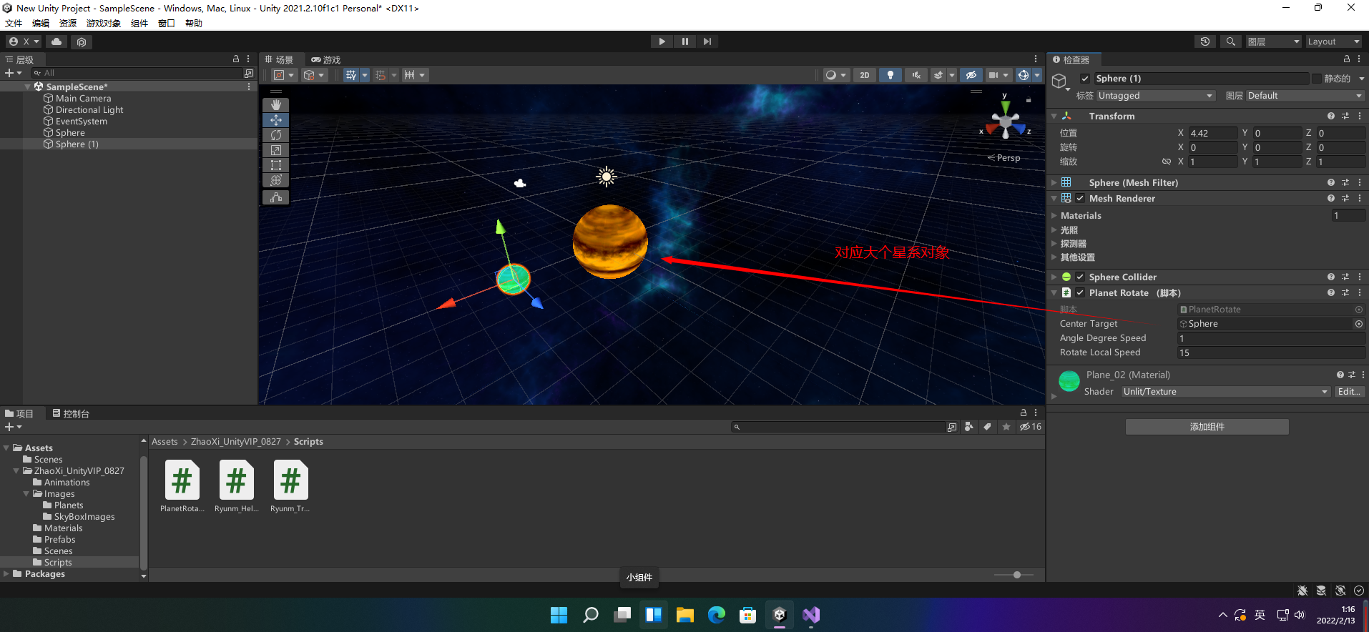Toggle Planet Rotate script enabled checkbox
Viewport: 1369px width, 632px height.
pyautogui.click(x=1080, y=293)
